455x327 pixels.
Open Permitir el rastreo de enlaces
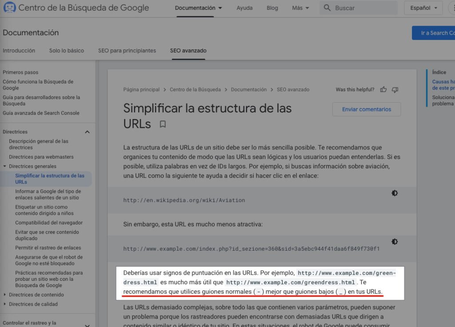click(x=48, y=248)
